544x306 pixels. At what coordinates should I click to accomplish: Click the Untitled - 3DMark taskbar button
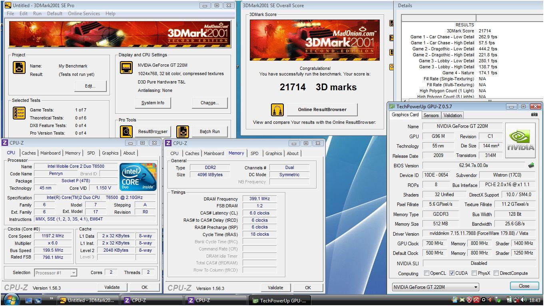pyautogui.click(x=87, y=300)
